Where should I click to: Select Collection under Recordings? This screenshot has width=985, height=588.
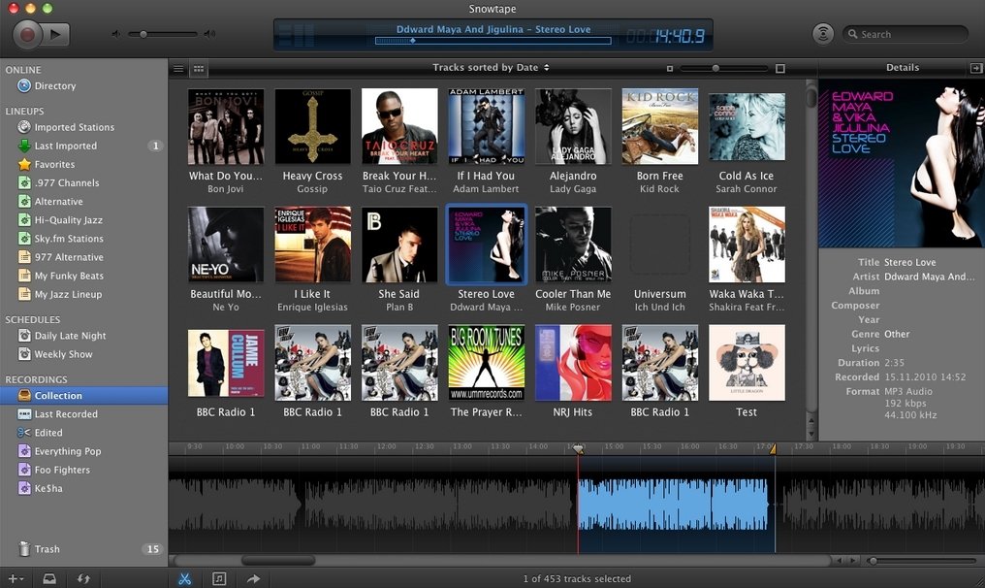pos(83,396)
